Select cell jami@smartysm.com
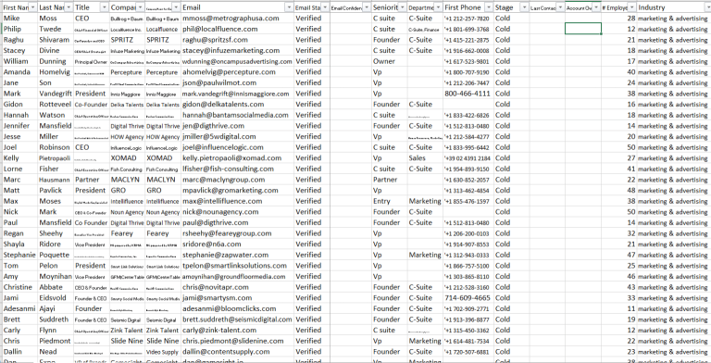This screenshot has width=711, height=363. coord(238,298)
